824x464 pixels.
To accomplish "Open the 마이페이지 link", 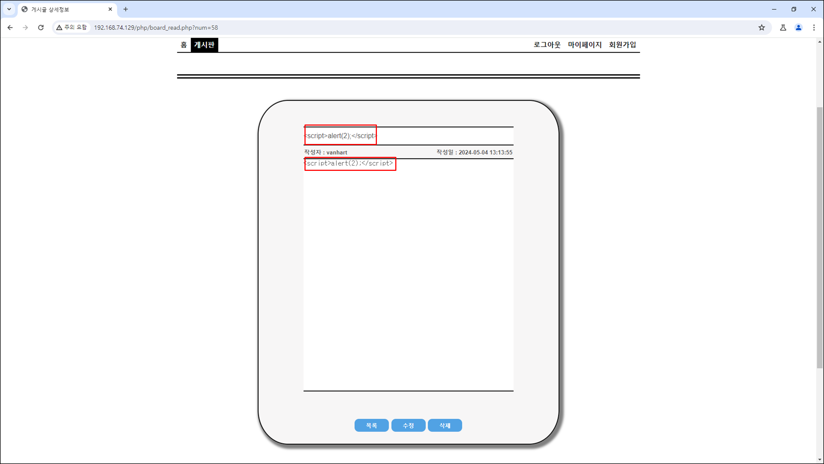I will [x=585, y=45].
